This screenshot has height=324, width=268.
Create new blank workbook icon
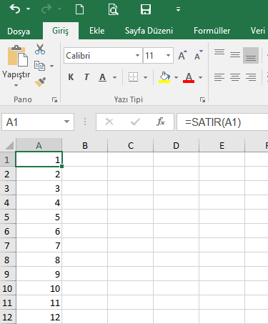pos(79,9)
